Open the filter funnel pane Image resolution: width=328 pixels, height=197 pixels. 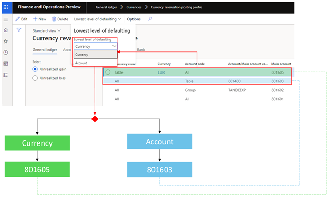pos(19,30)
